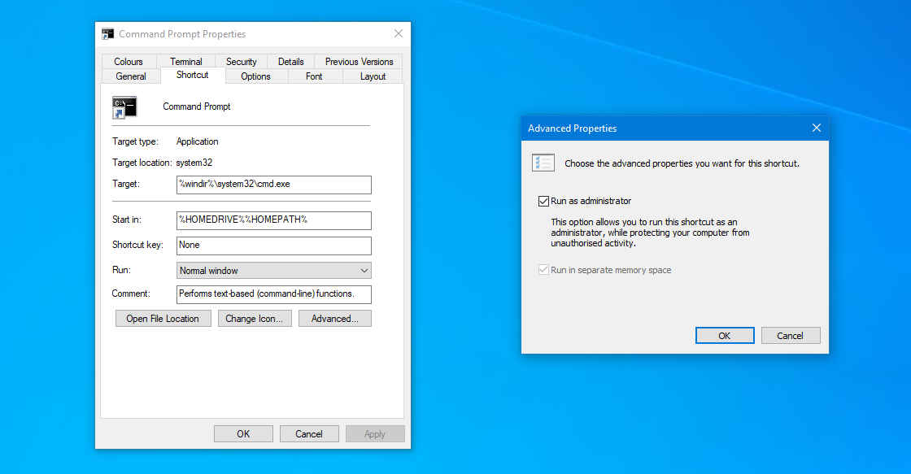Select the Shortcut tab

pyautogui.click(x=192, y=75)
